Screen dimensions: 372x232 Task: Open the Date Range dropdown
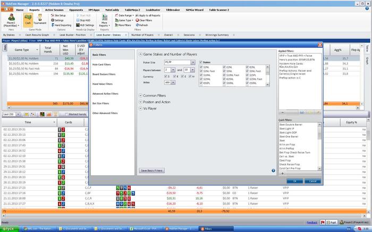(x=124, y=15)
